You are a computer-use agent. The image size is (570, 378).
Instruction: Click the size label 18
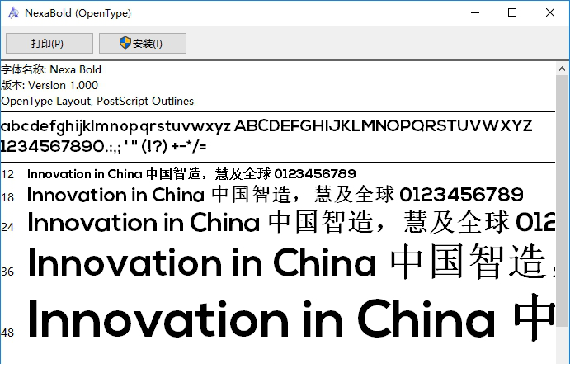coord(7,197)
